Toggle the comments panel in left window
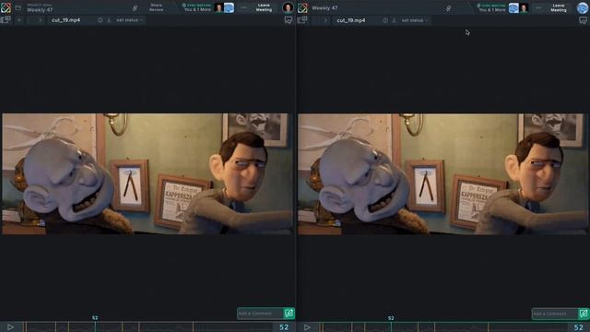 [289, 20]
